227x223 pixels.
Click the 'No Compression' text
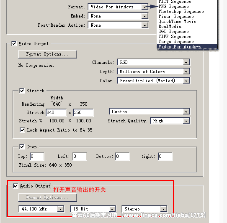(36, 65)
